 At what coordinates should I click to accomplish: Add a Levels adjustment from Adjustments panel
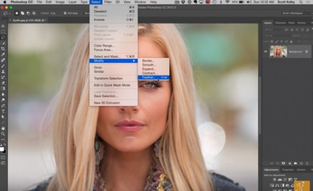click(279, 180)
